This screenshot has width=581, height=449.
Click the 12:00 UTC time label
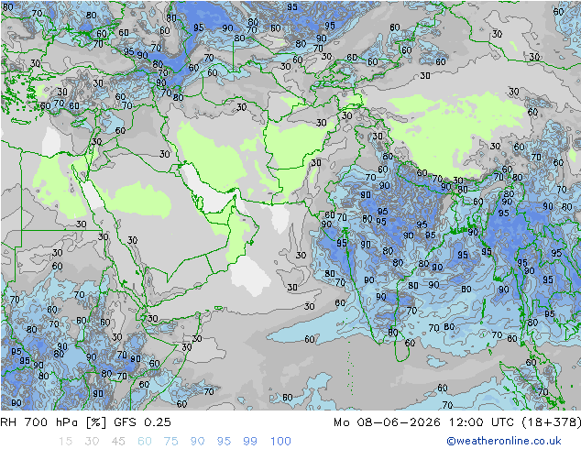tap(481, 422)
